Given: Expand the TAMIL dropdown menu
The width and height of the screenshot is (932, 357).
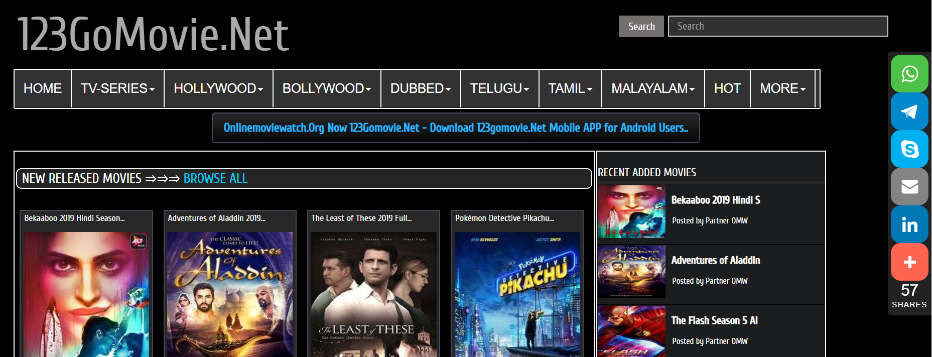Looking at the screenshot, I should click(570, 88).
